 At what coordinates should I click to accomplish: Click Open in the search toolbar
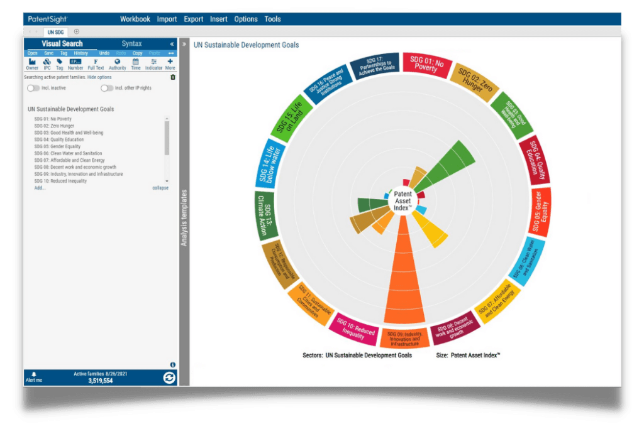33,53
